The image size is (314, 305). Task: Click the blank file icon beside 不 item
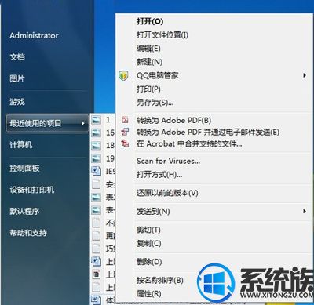(97, 223)
